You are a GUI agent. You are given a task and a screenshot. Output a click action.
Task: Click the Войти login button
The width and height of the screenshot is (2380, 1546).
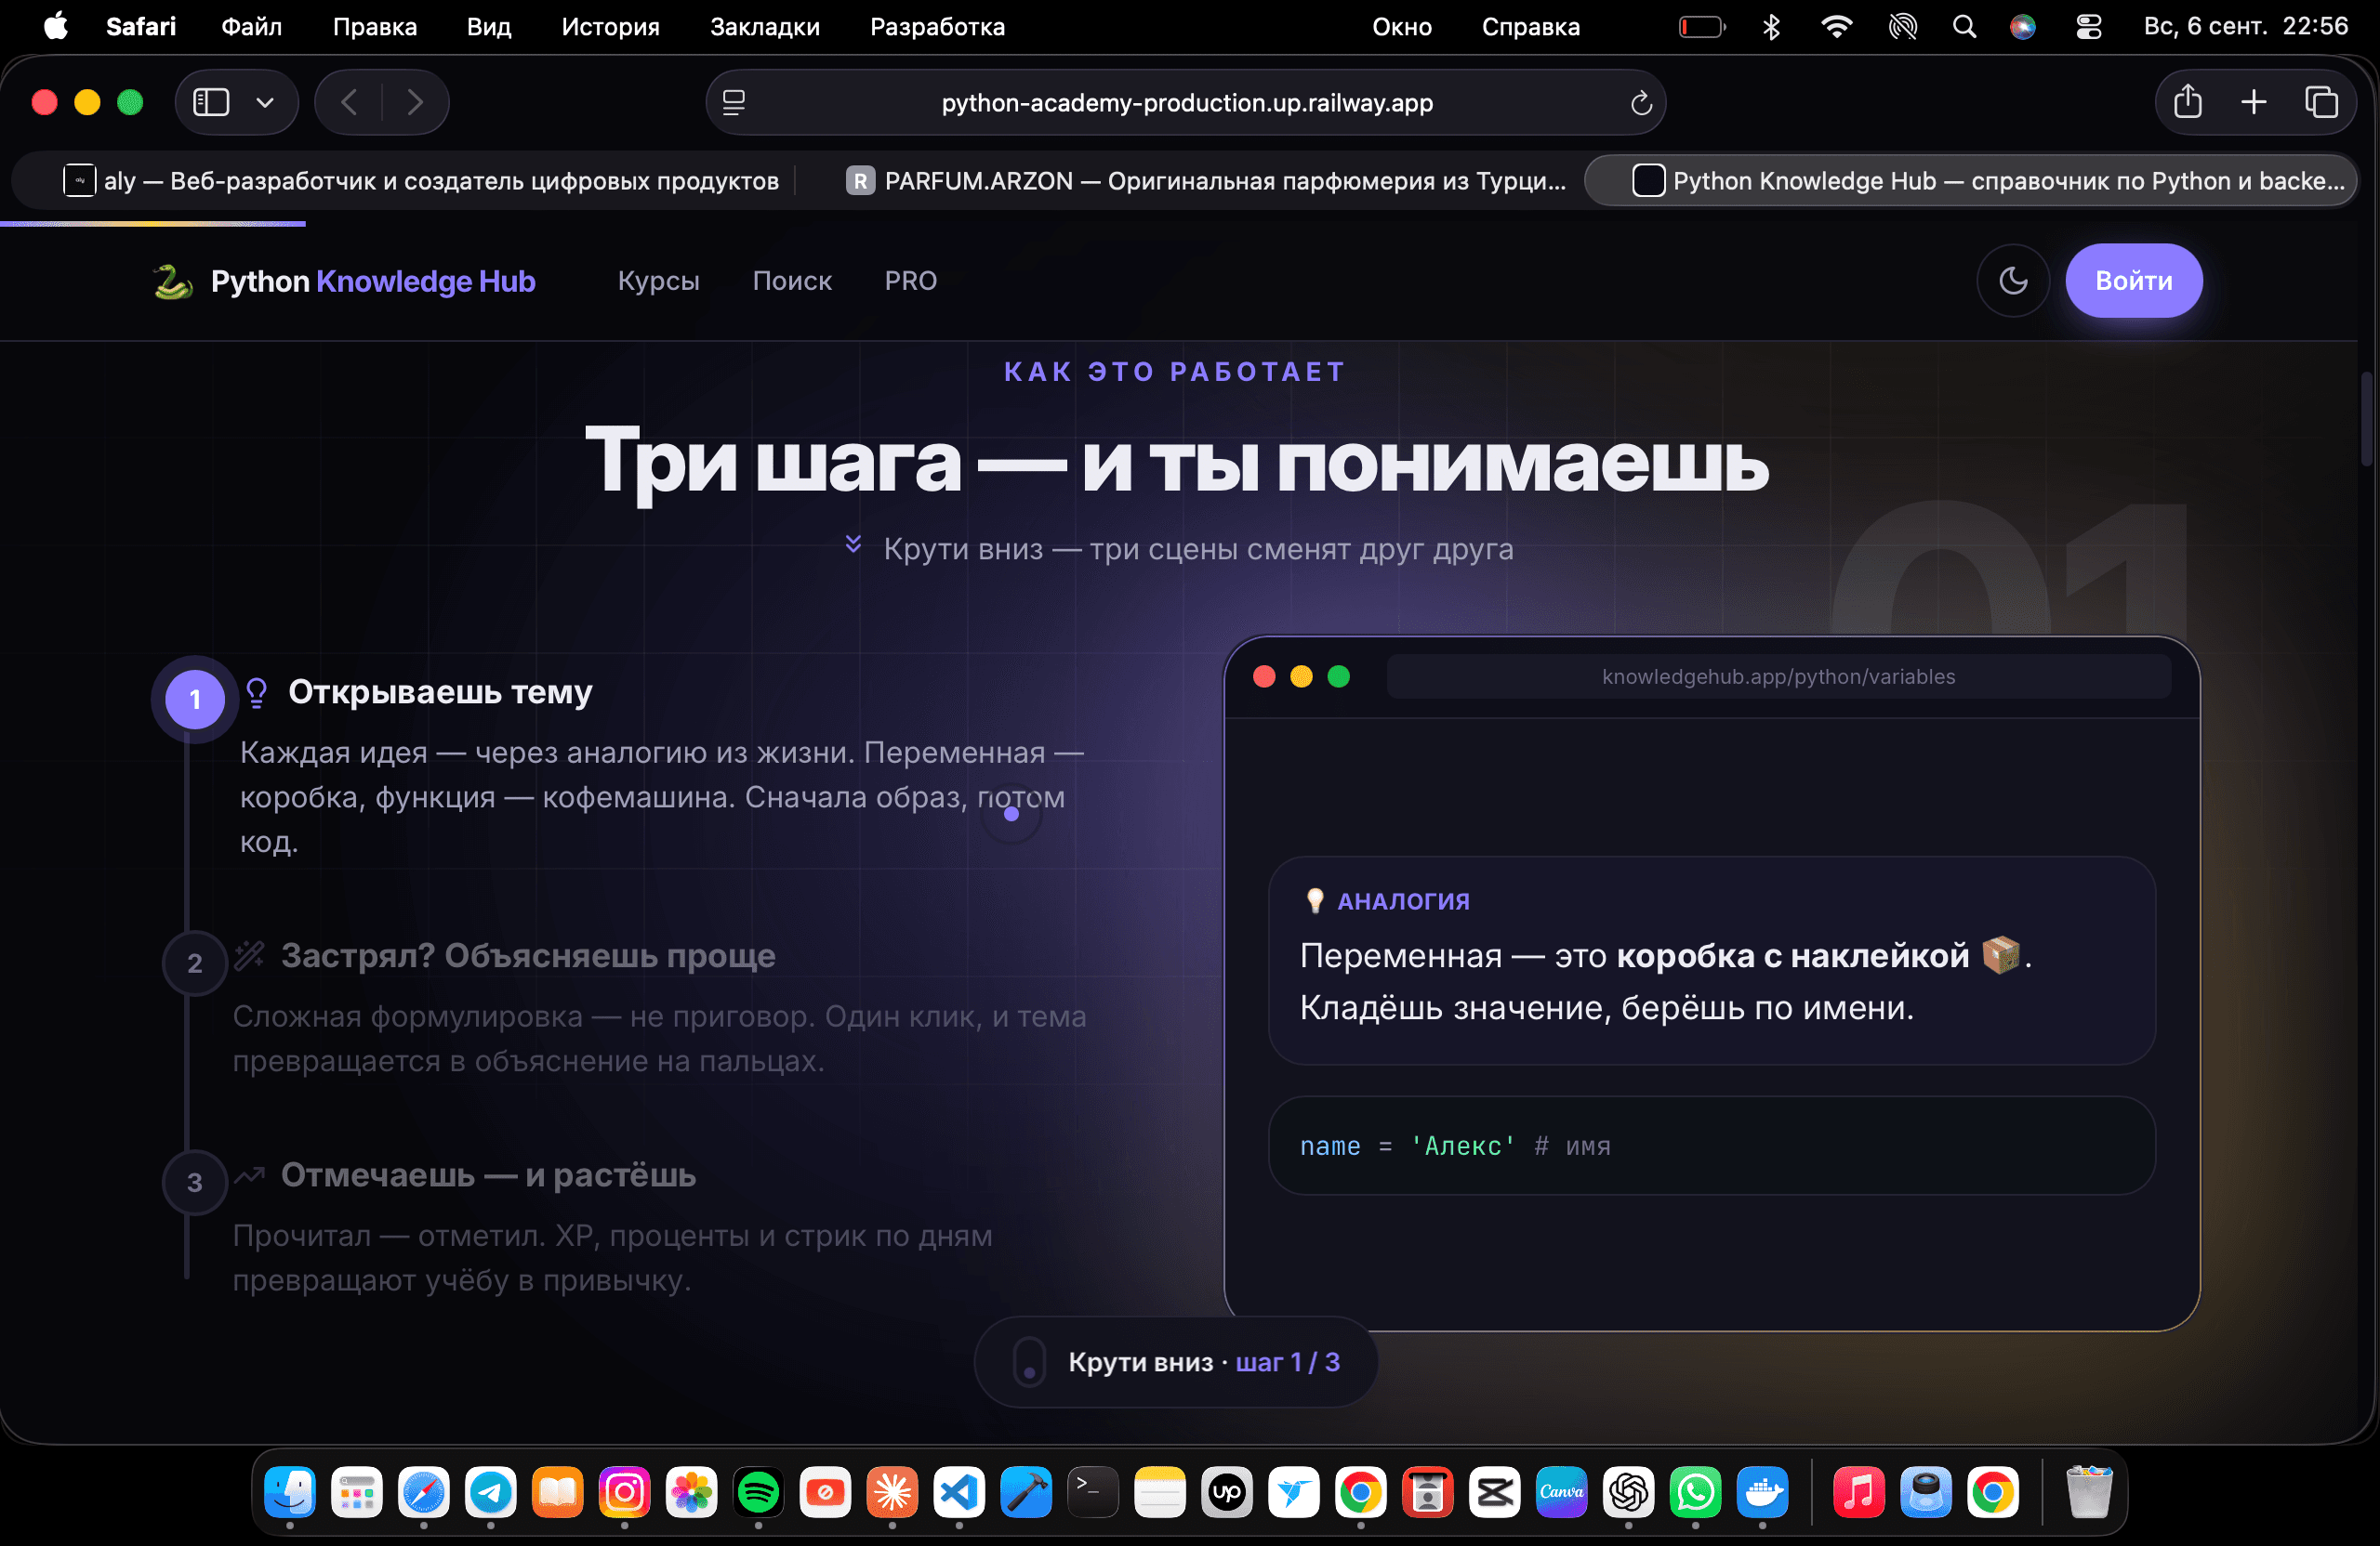(2133, 281)
